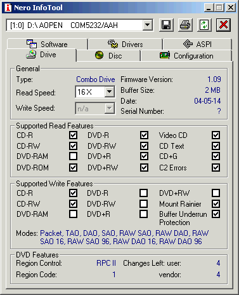This screenshot has width=239, height=295.
Task: Toggle DVD+RW write feature checkbox
Action: (x=216, y=193)
